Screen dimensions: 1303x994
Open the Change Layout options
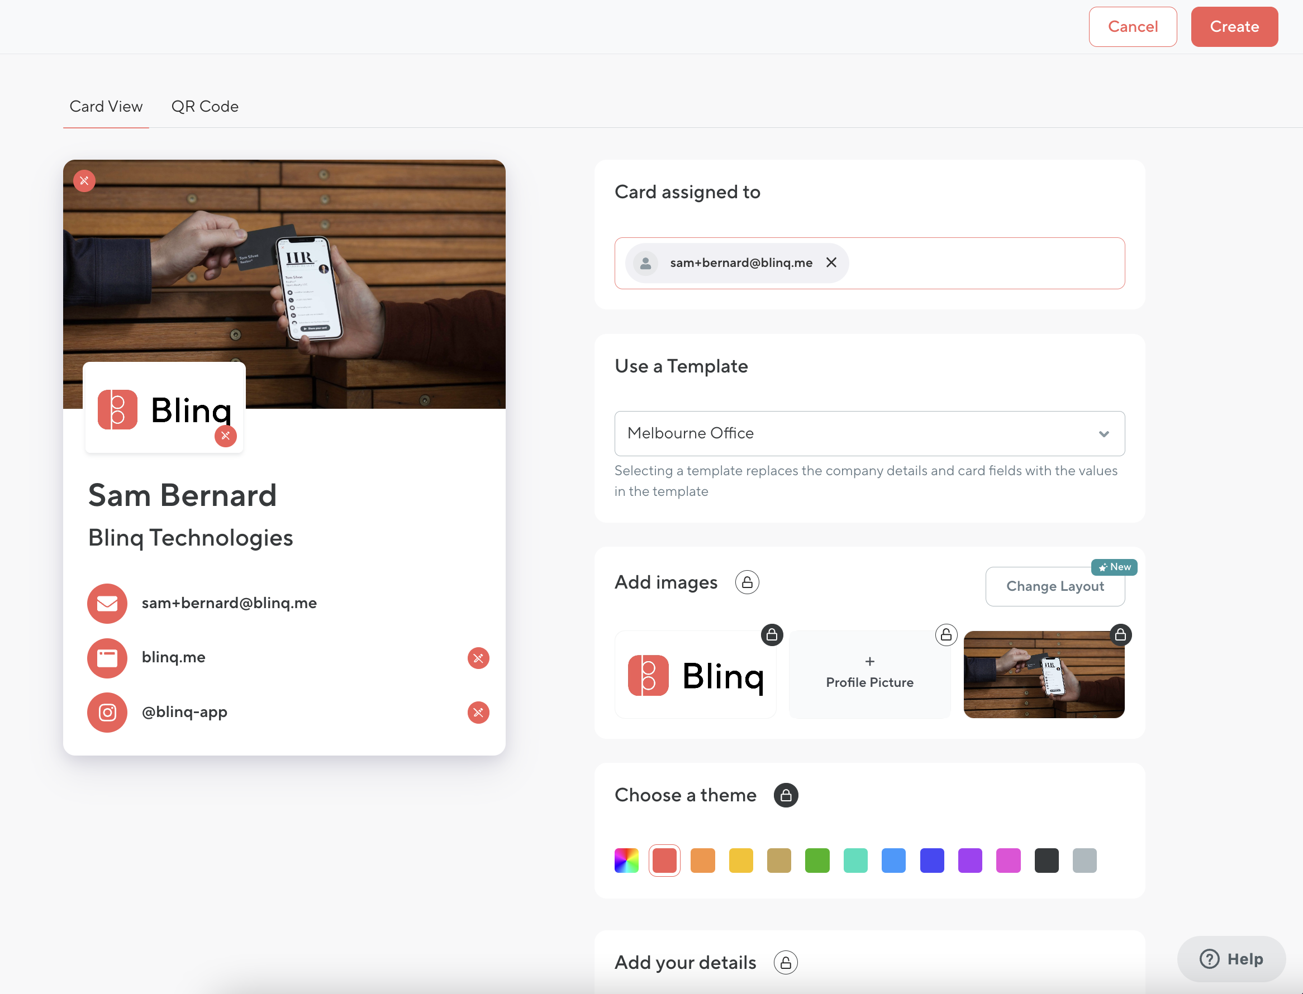pos(1055,586)
